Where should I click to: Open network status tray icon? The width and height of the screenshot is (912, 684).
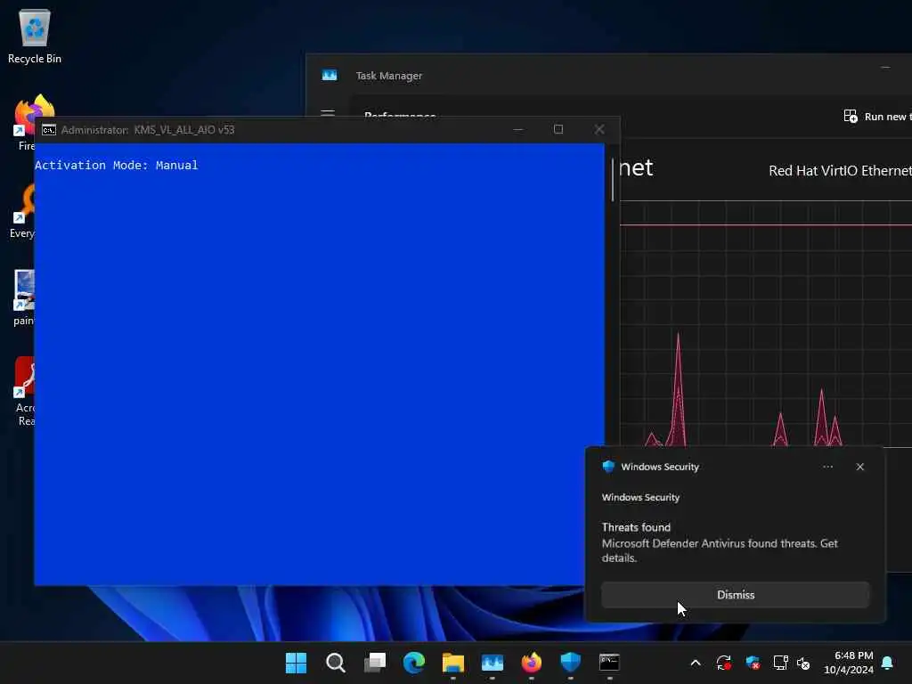780,663
